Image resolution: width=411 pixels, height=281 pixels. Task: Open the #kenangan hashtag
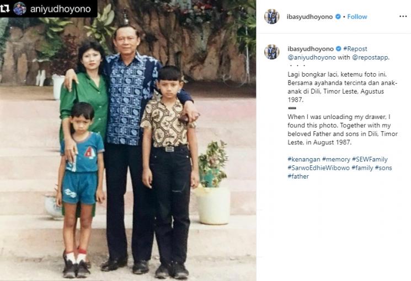304,159
